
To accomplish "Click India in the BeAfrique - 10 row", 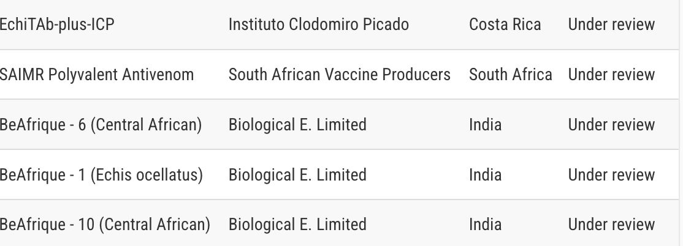I will pos(485,225).
